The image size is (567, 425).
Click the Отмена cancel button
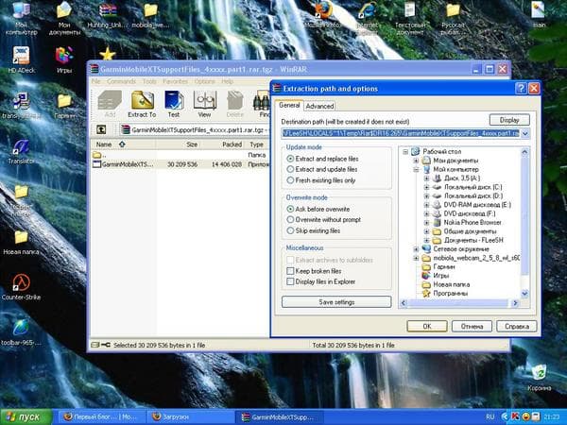pyautogui.click(x=472, y=327)
